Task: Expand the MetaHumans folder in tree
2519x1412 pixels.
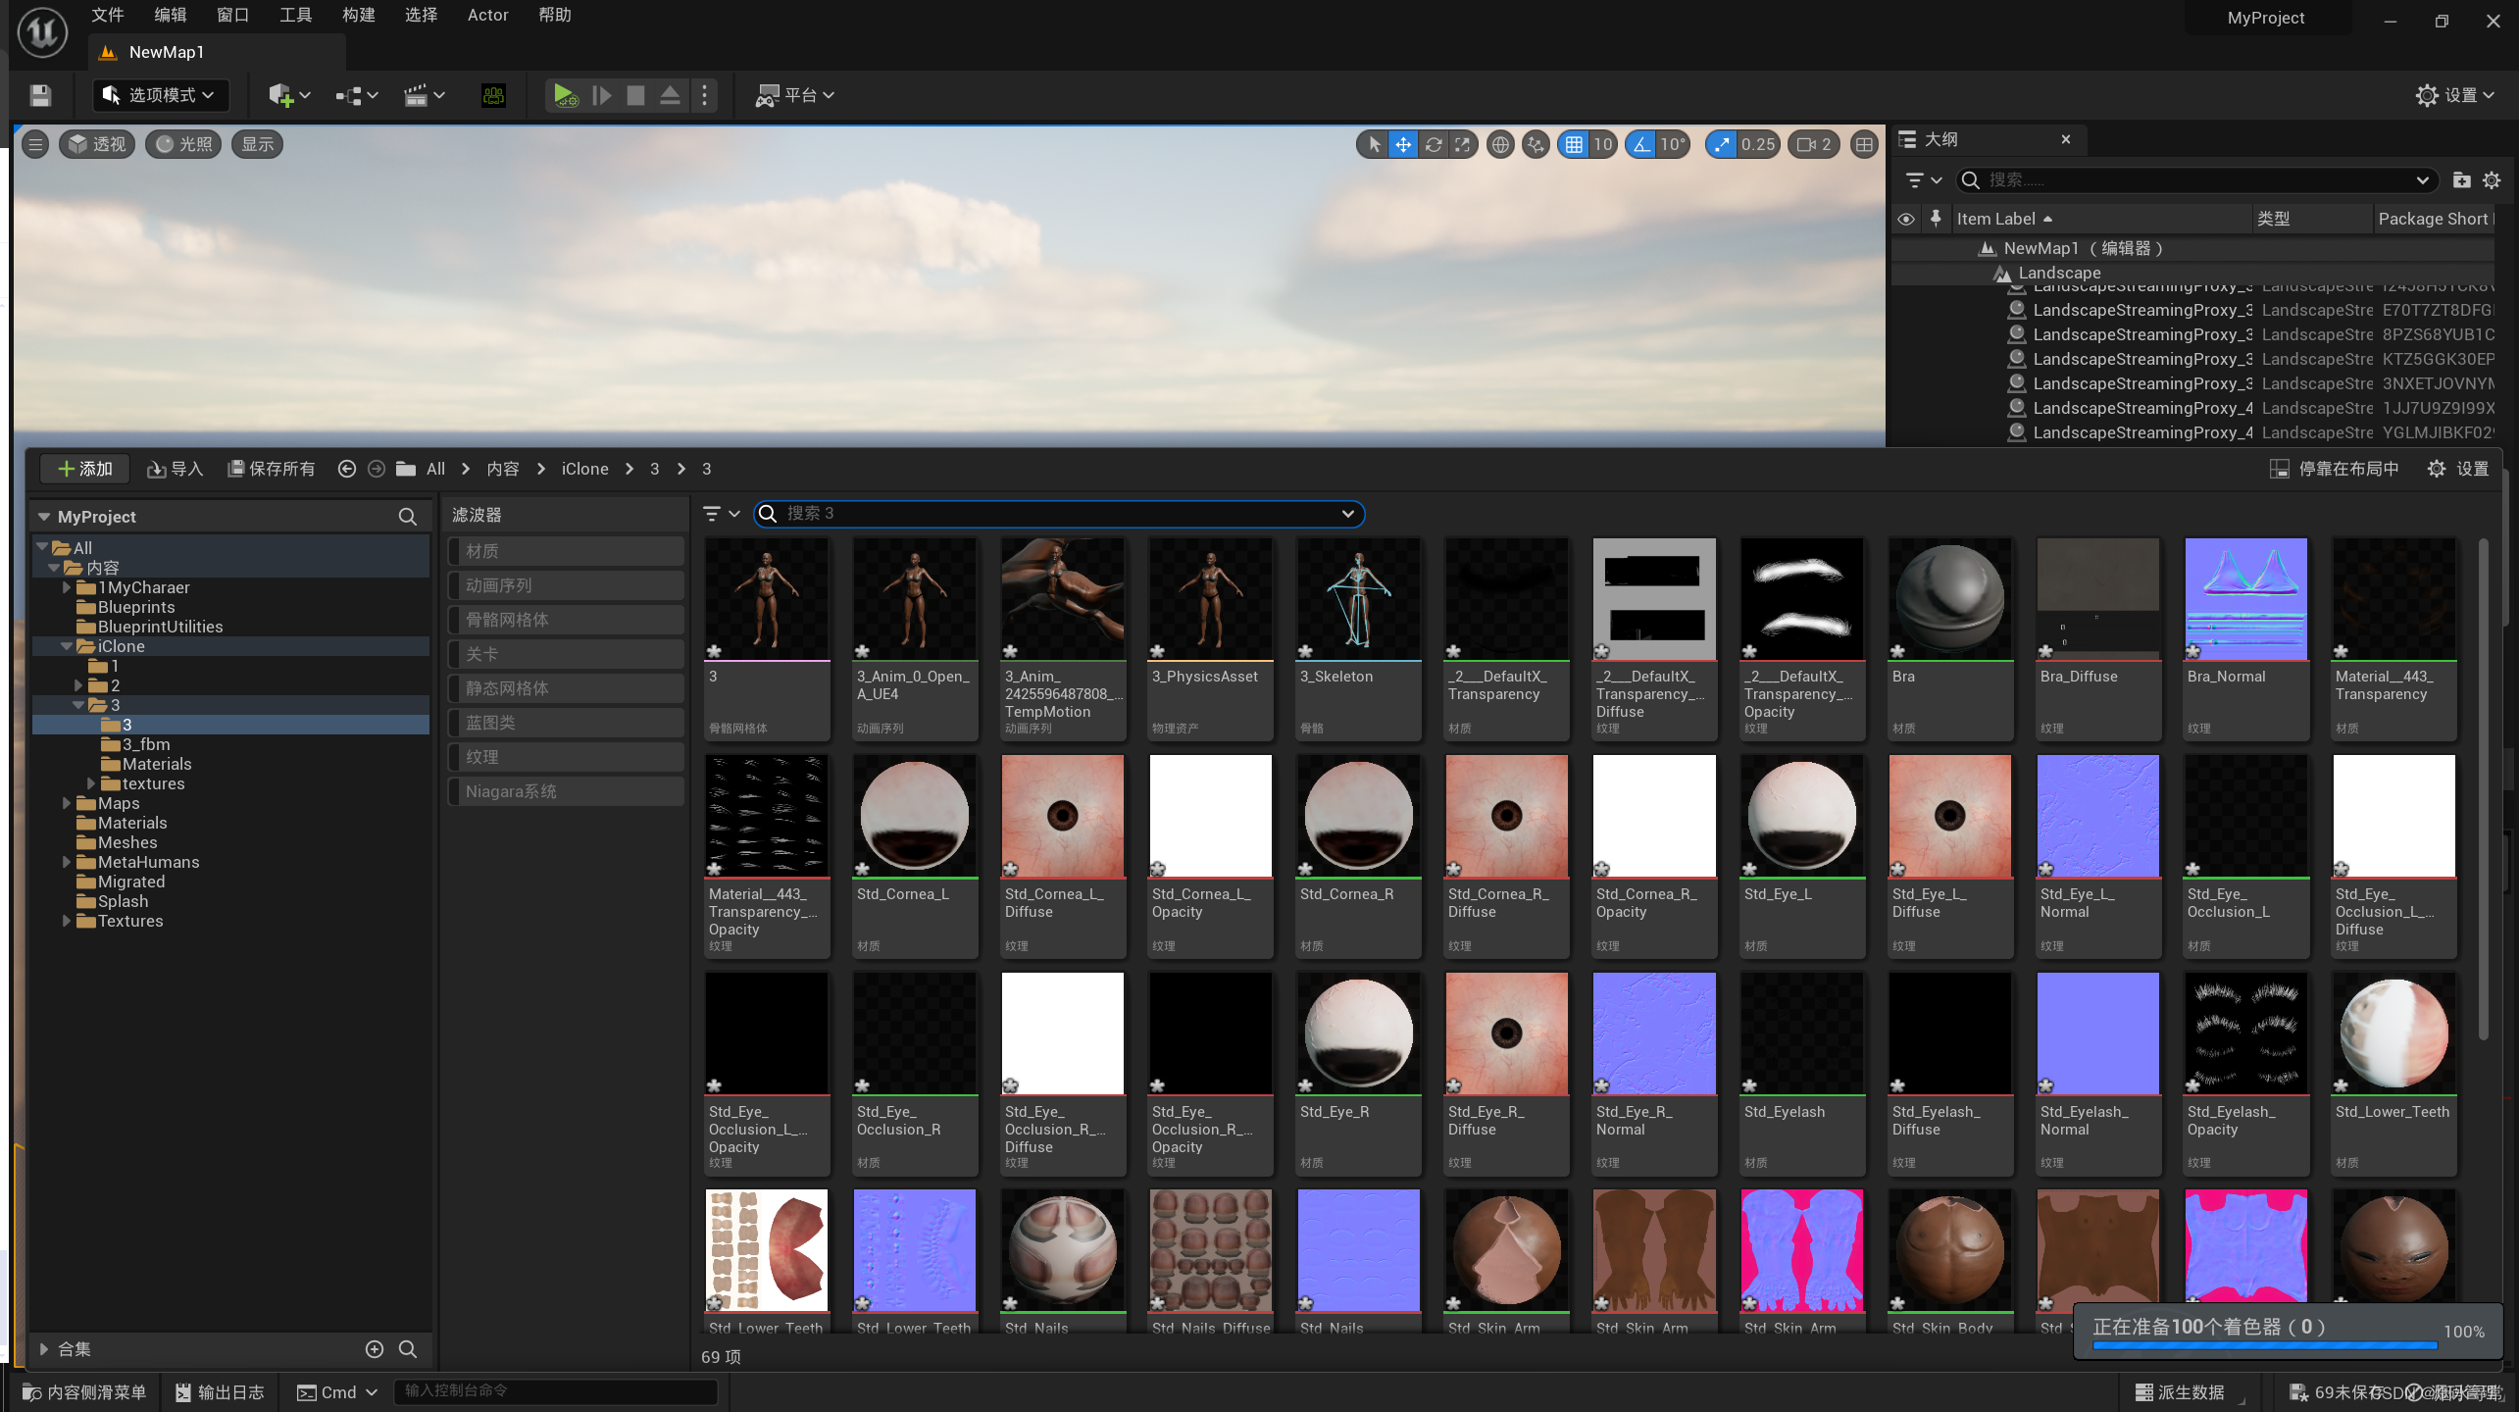Action: [x=67, y=862]
